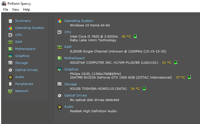
Task: Click the Storage hard-drive icon in sidebar
Action: click(x=10, y=63)
